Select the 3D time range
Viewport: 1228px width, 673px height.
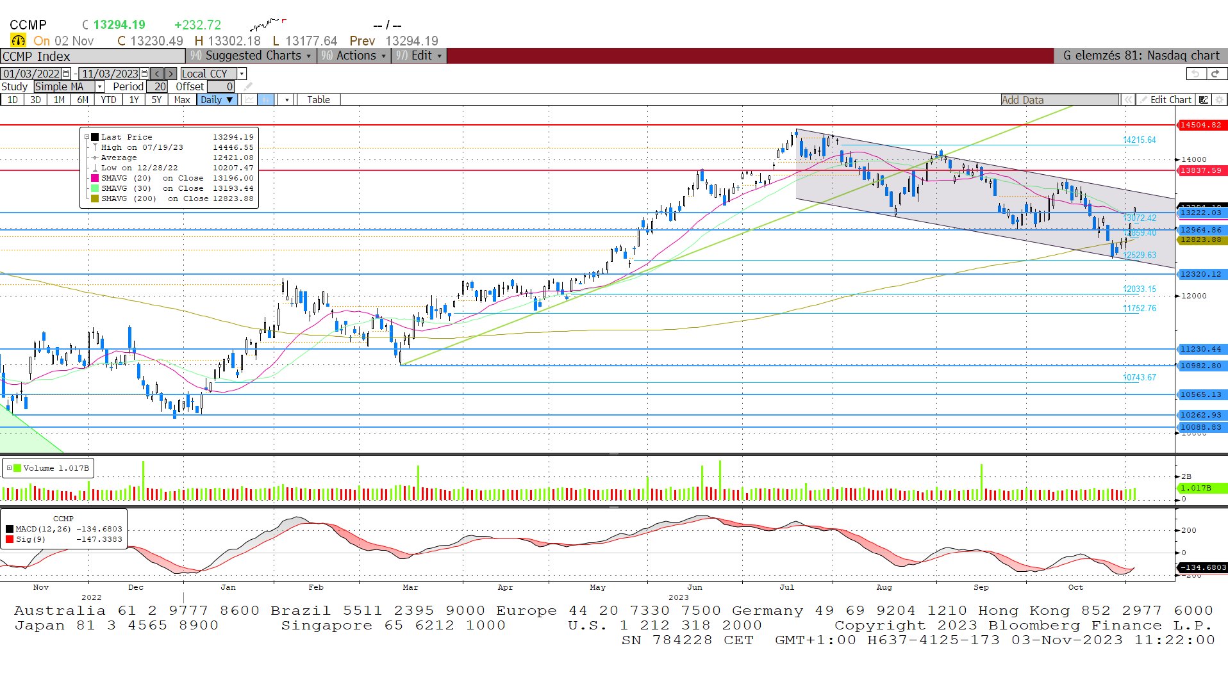(x=36, y=100)
